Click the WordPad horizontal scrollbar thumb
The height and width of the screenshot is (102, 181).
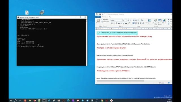[120, 81]
